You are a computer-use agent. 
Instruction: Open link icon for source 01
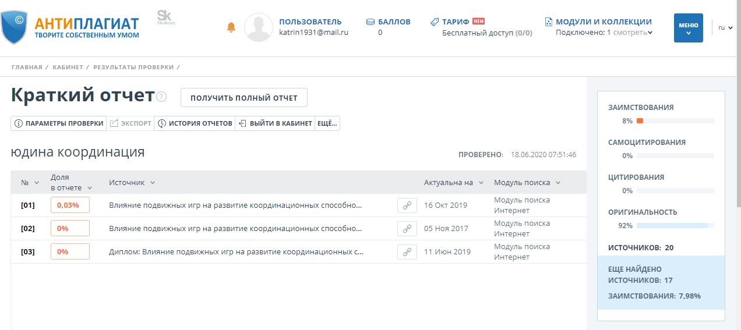click(x=407, y=205)
